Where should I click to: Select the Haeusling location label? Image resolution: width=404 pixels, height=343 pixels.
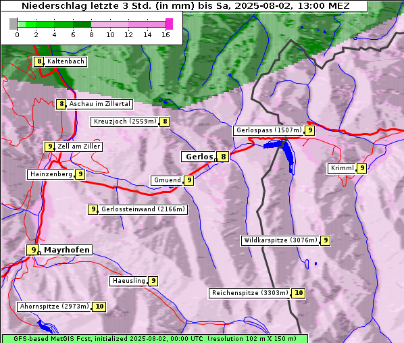(128, 281)
